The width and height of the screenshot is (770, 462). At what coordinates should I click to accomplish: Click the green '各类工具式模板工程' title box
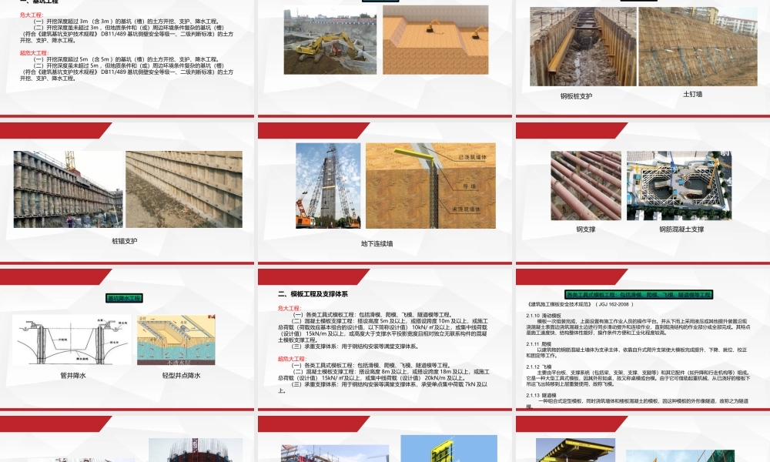coord(638,295)
